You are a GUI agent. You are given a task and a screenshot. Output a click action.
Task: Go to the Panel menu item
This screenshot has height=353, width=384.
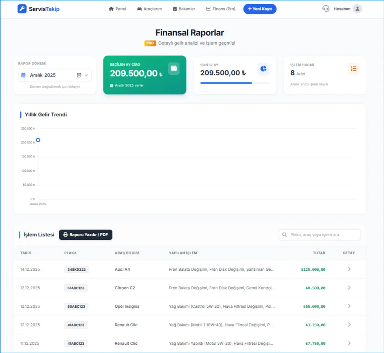pyautogui.click(x=117, y=9)
